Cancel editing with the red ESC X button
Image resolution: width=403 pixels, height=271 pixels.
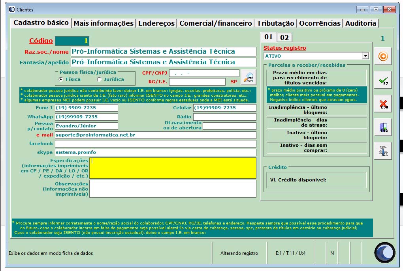(x=383, y=103)
